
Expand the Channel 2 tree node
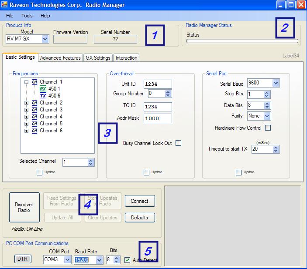tap(26, 103)
